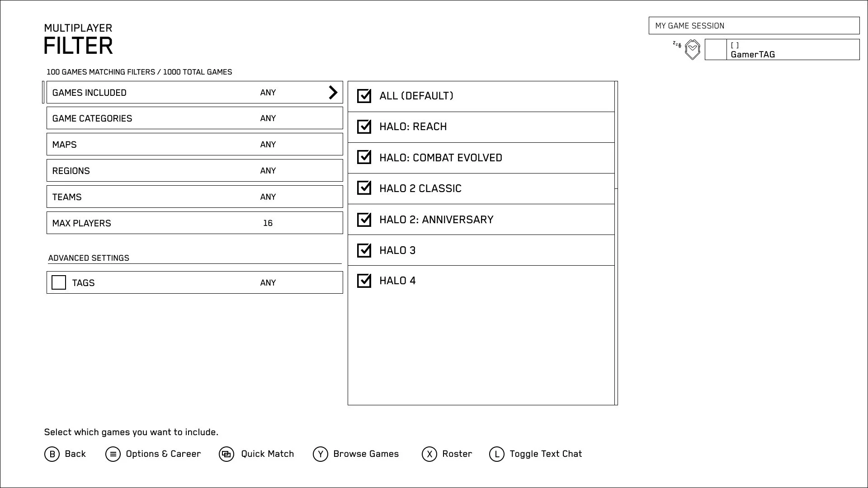Select the GAMES INCLUDED label

point(90,93)
